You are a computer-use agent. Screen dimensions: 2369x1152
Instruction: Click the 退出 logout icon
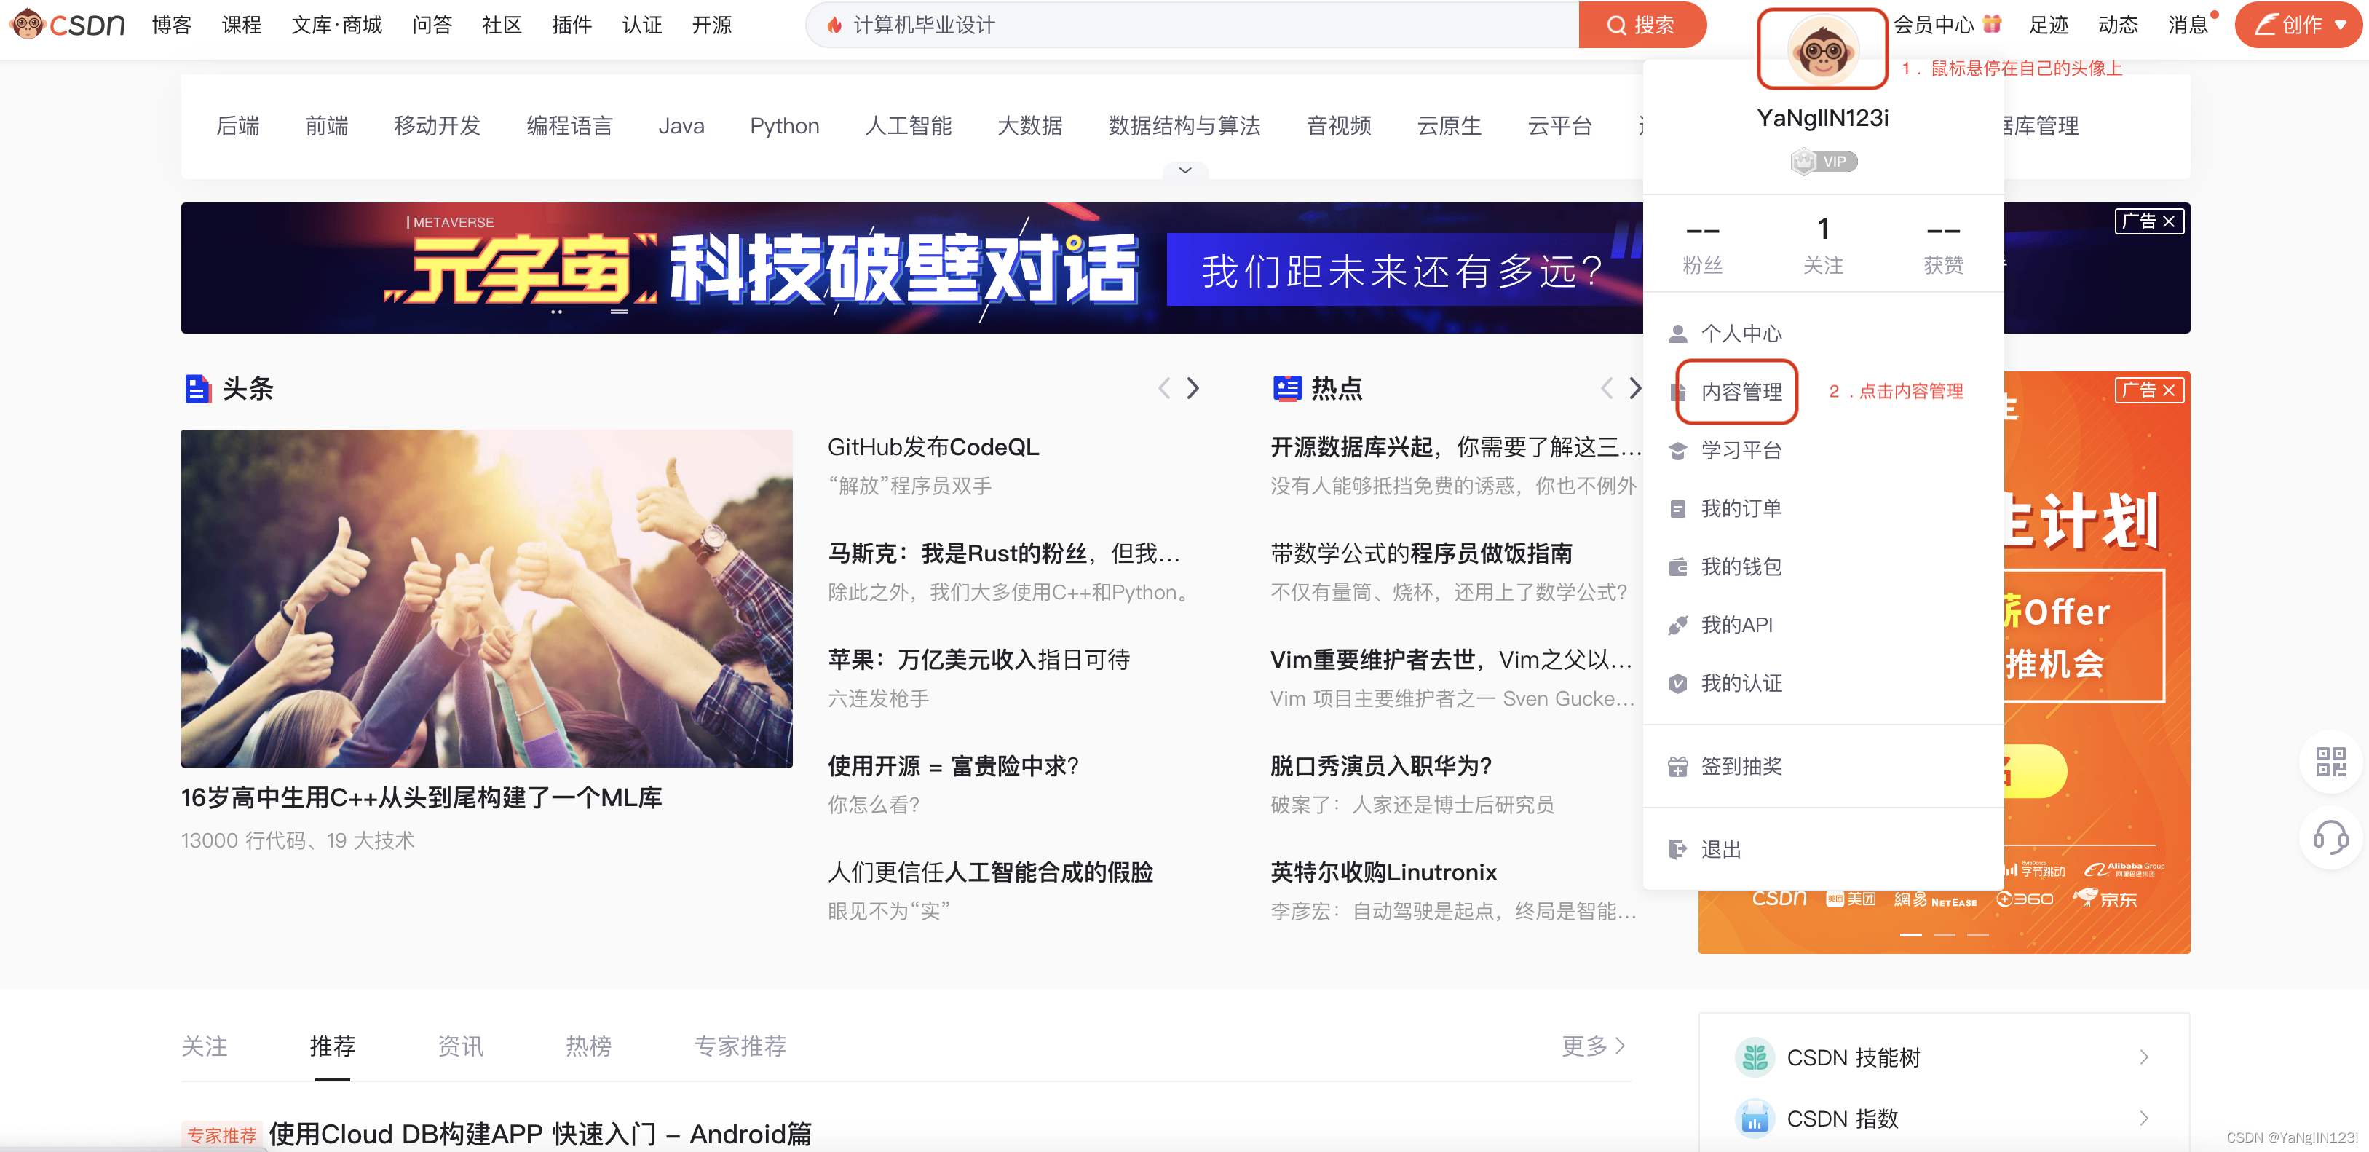click(1677, 848)
